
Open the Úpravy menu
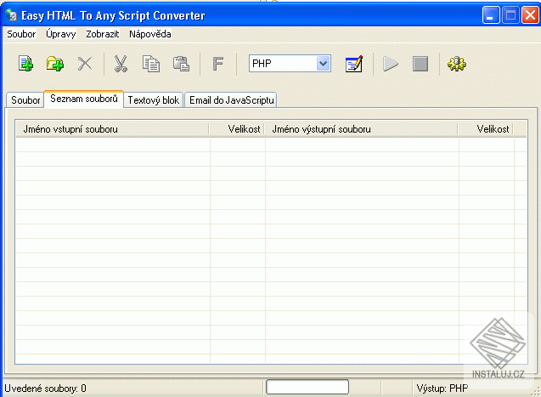tap(61, 34)
